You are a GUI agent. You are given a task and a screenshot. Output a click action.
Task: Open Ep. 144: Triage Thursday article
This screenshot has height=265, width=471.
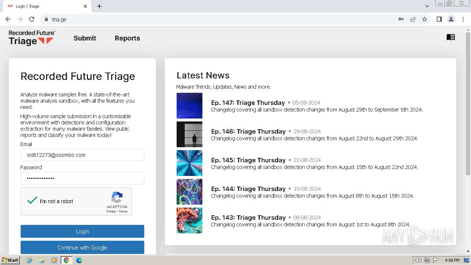[248, 189]
